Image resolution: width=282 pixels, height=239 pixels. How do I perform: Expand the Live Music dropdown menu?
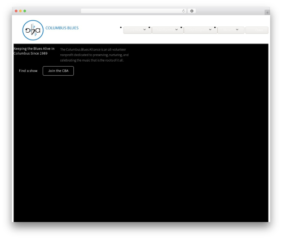pos(138,30)
